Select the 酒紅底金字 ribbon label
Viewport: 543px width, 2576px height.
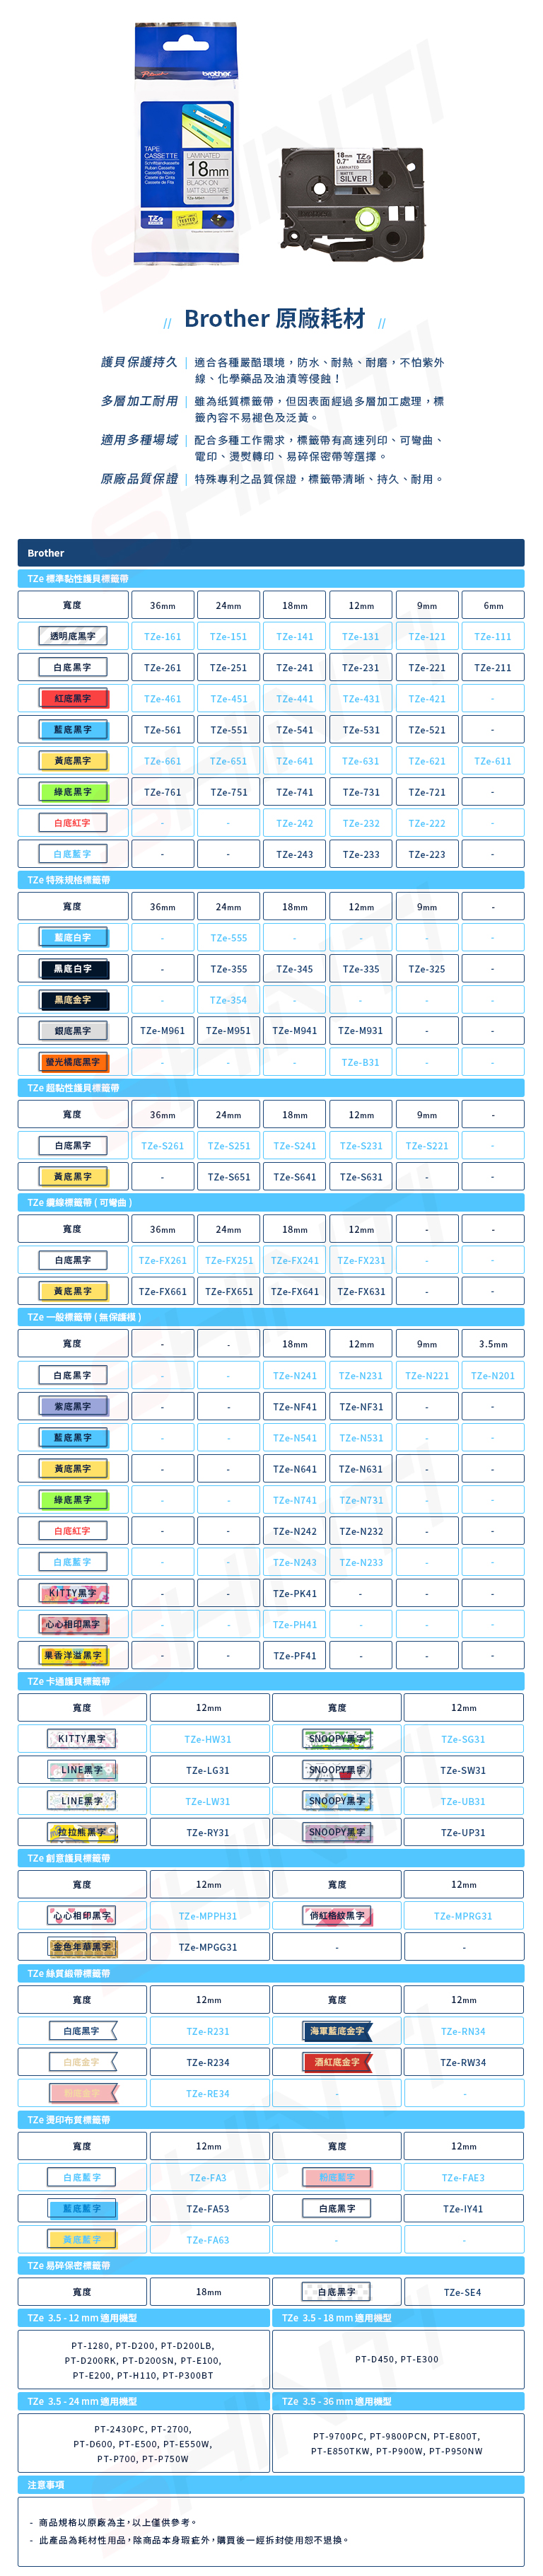tap(337, 2063)
